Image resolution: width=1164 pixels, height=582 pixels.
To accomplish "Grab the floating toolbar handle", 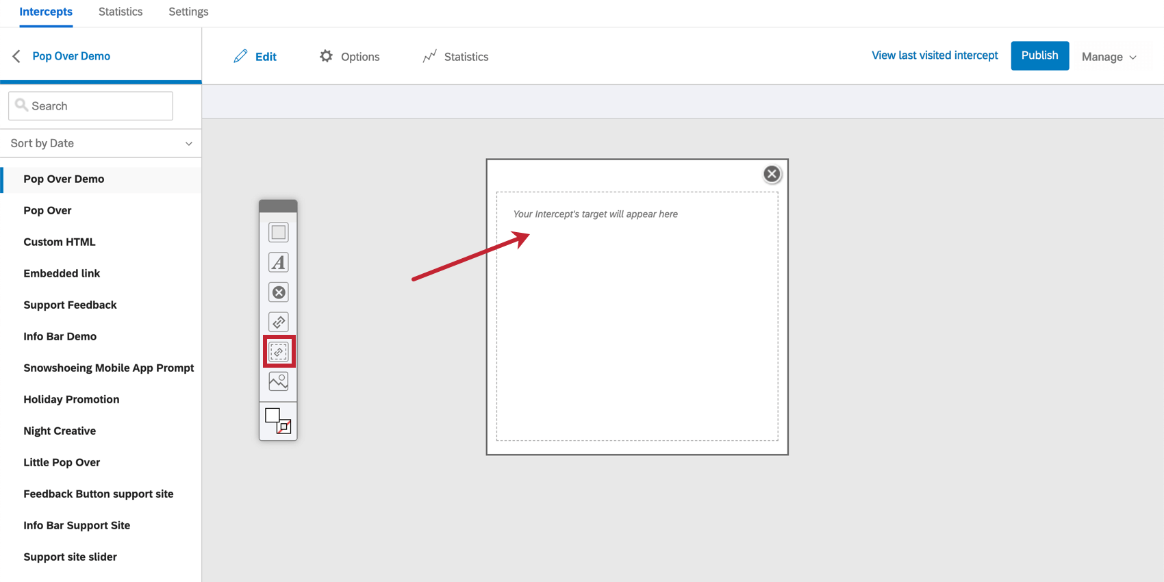I will [278, 206].
